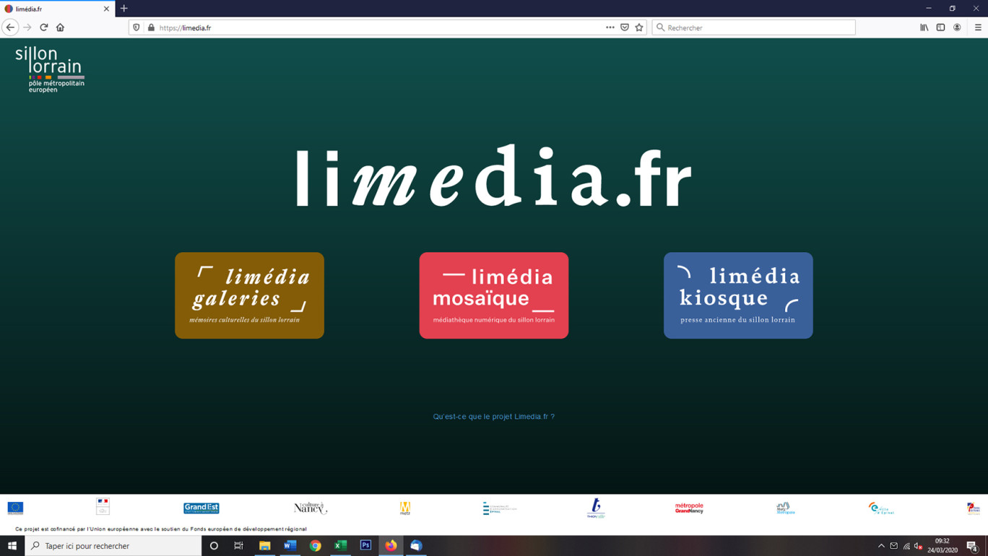Open the Library bookshelf icon

click(924, 27)
